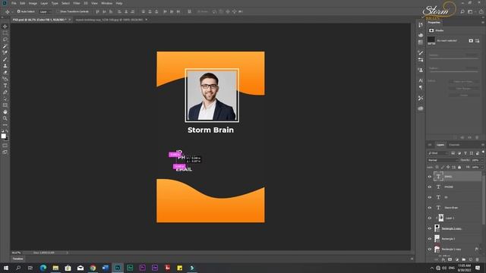Enable Show Transform Controls checkbox

[58, 11]
